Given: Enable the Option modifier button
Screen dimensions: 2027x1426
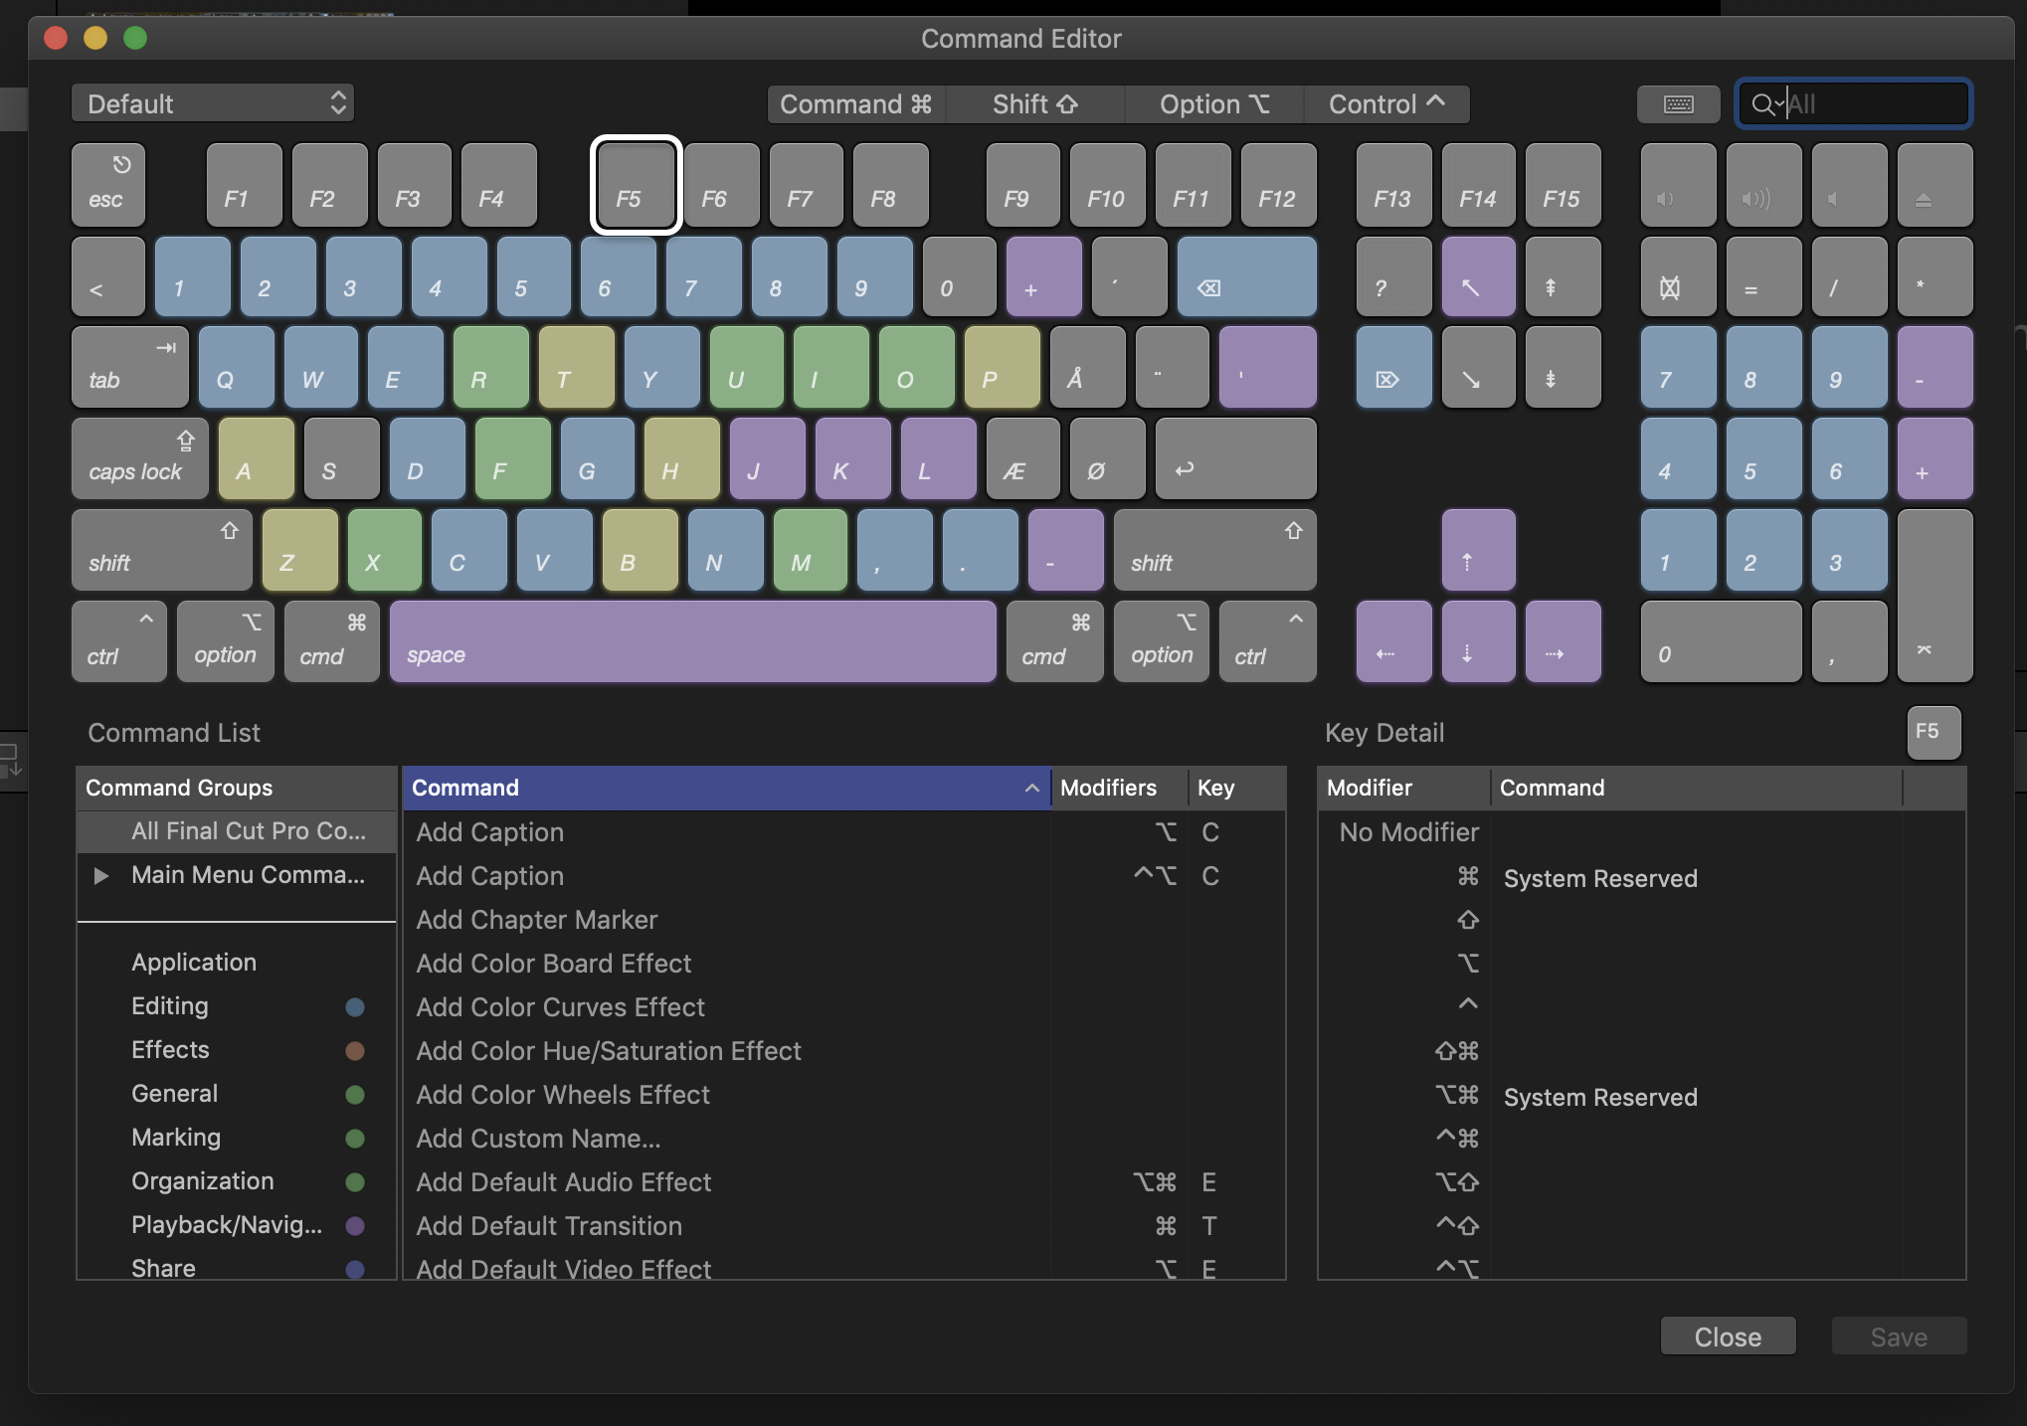Looking at the screenshot, I should pos(1213,104).
